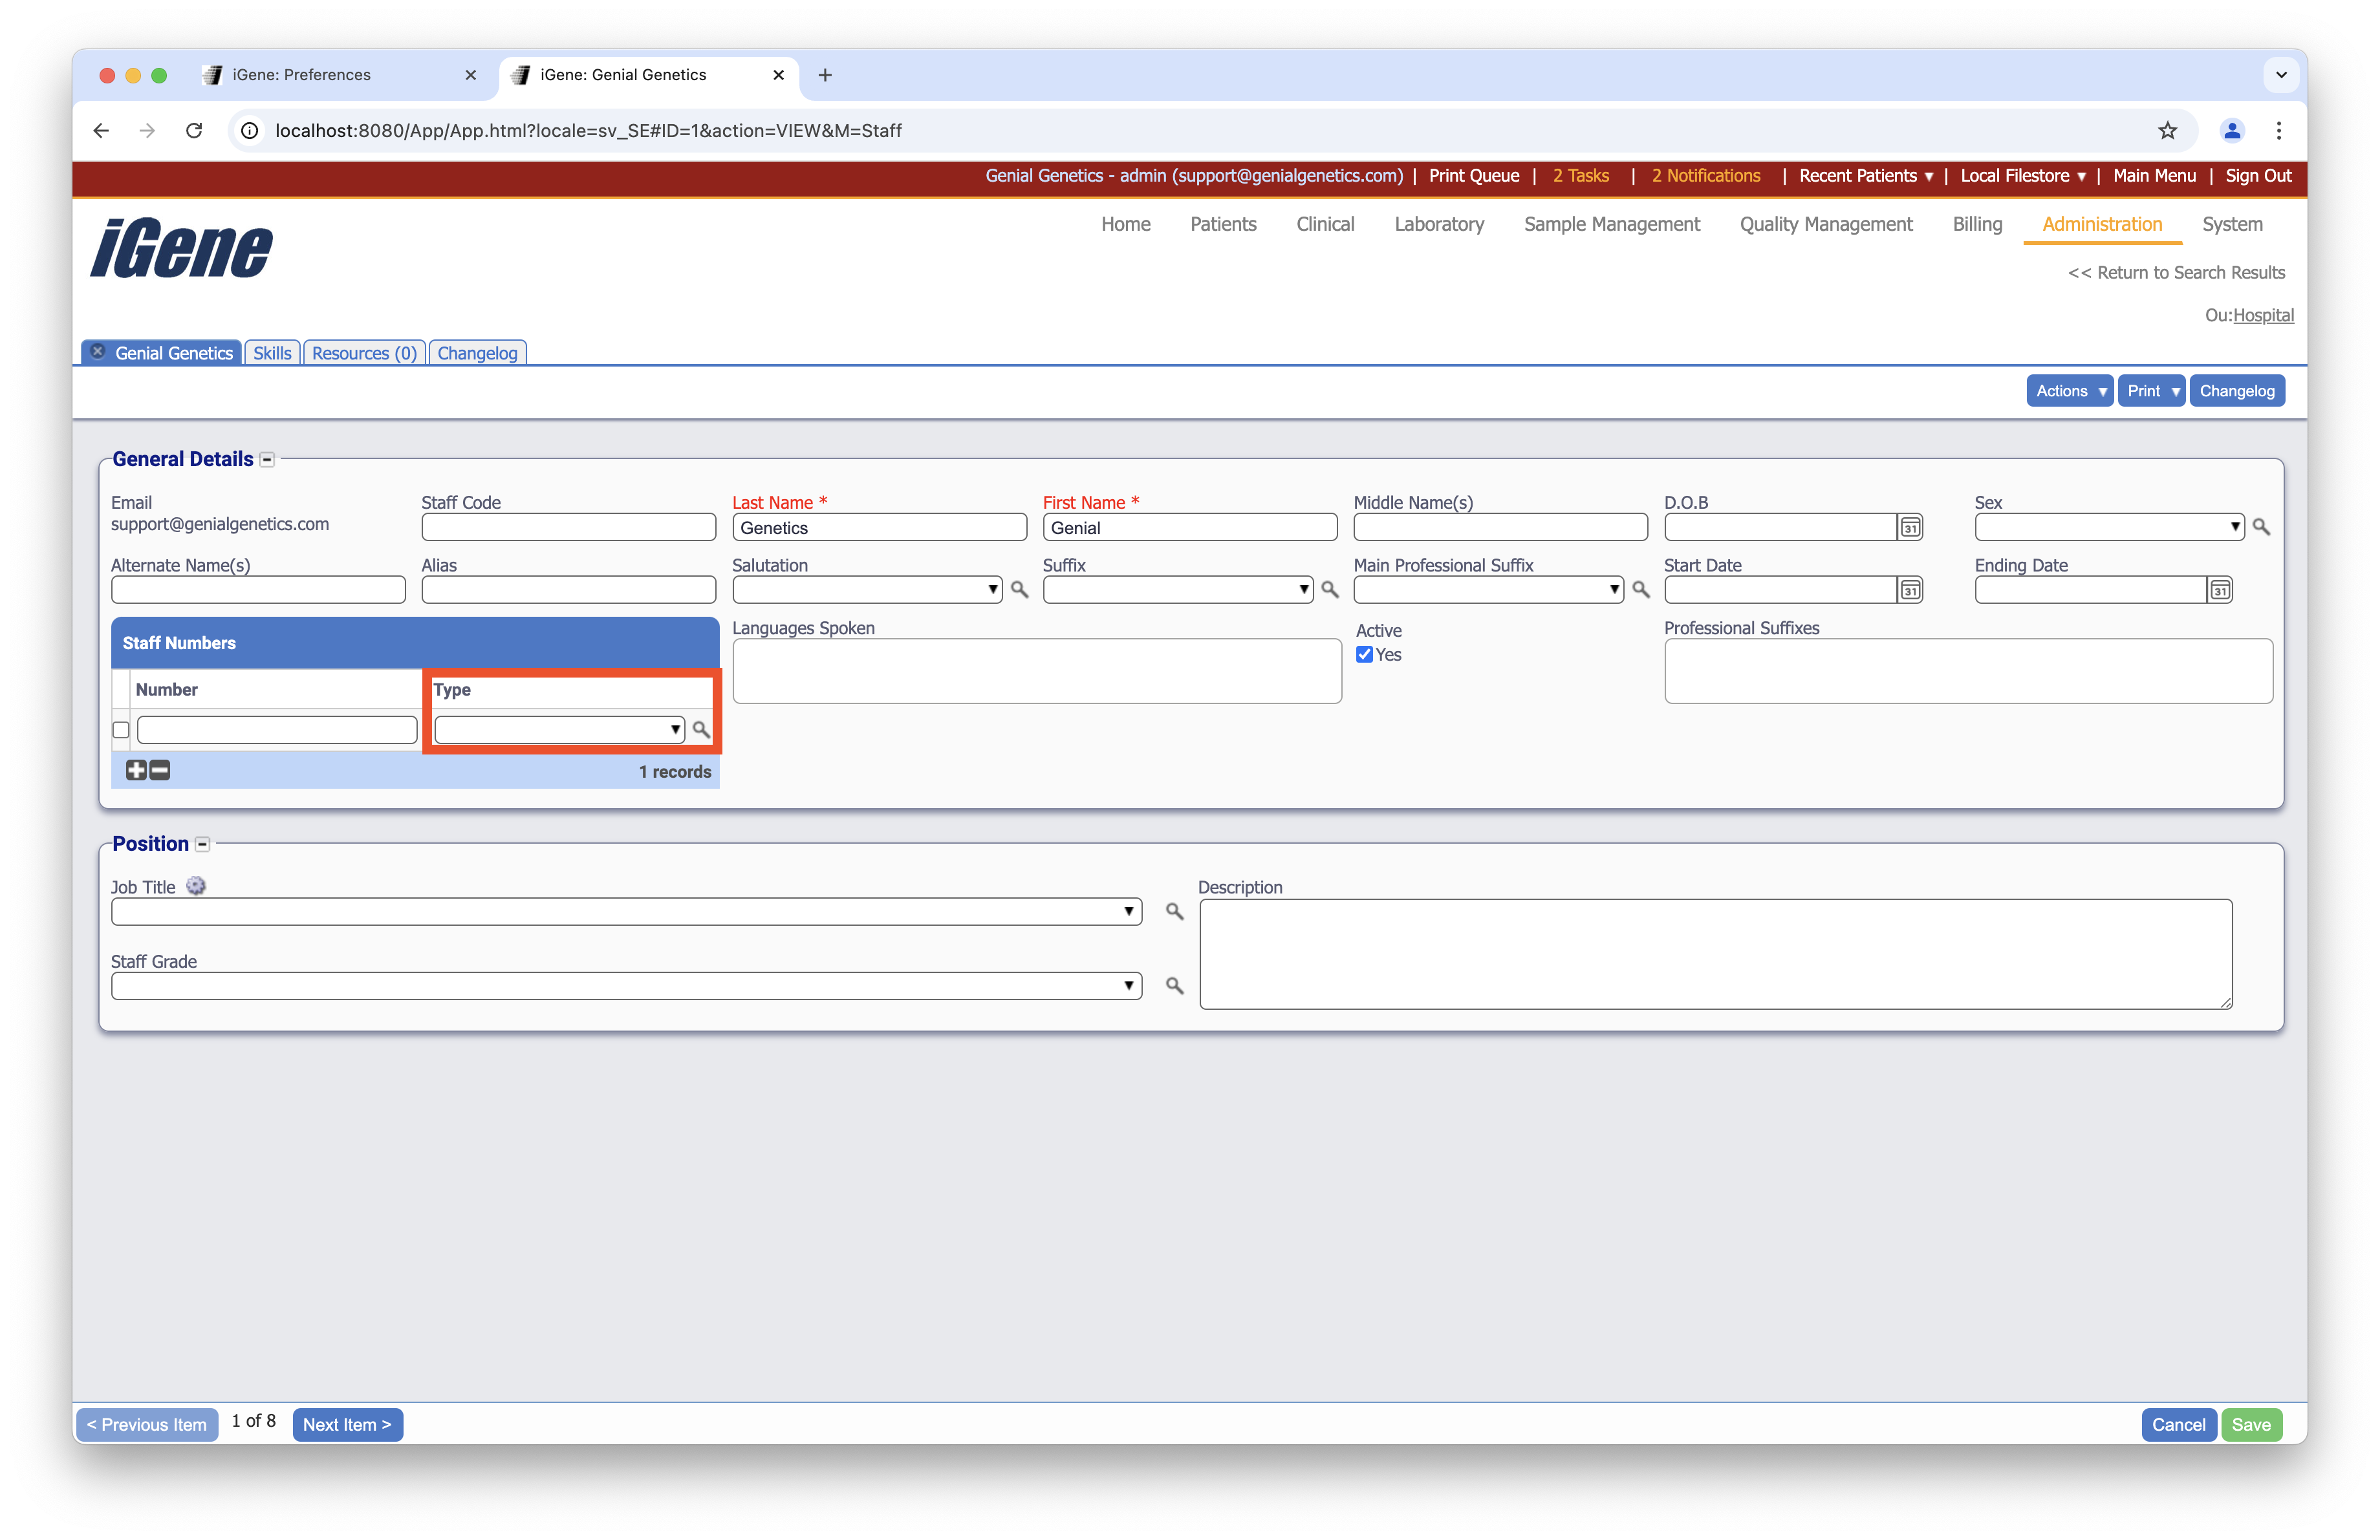This screenshot has height=1540, width=2380.
Task: Collapse the General Details section
Action: 267,460
